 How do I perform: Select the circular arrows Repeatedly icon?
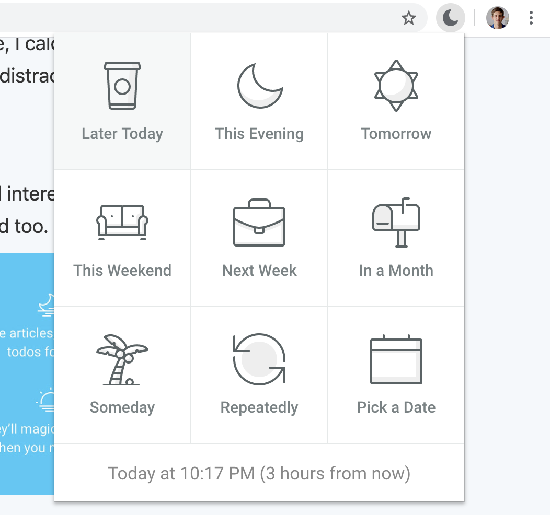click(x=259, y=359)
